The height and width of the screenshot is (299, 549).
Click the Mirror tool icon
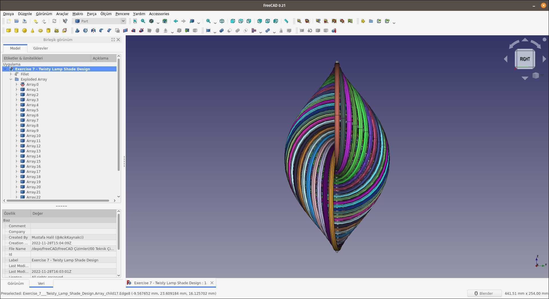coord(93,30)
